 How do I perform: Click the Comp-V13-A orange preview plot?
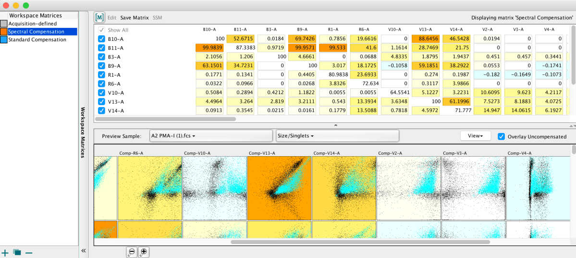pos(279,187)
